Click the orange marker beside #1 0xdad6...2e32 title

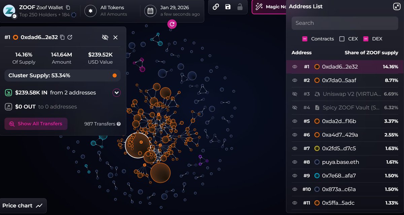click(x=15, y=37)
